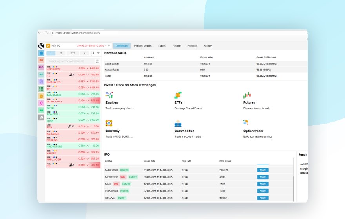Screen dimensions: 345x219
Task: Open the yellow shopping bag sidebar icon
Action: coord(41,96)
